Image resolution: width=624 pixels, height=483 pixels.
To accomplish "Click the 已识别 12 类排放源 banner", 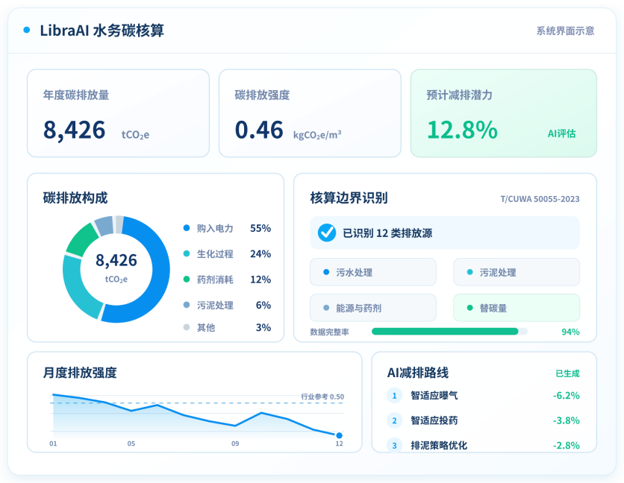I will pos(445,233).
